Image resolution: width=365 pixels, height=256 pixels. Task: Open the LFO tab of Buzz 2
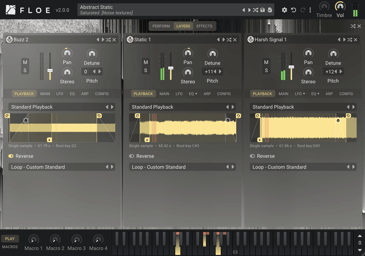[x=60, y=94]
